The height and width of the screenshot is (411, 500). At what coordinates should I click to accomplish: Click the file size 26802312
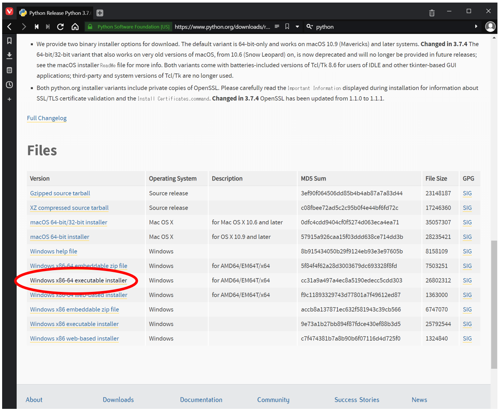438,280
